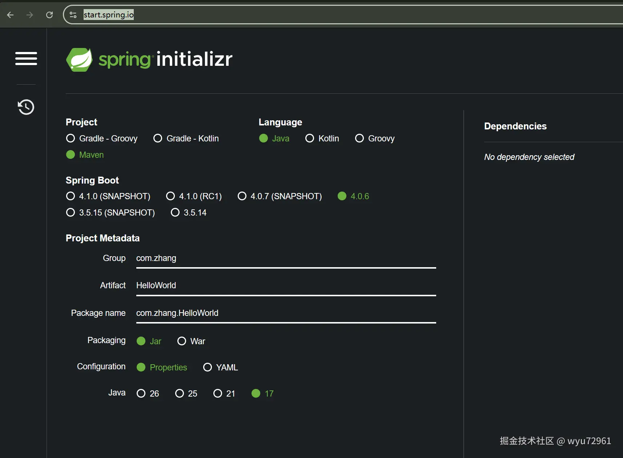Click the 'No dependency selected' text
The width and height of the screenshot is (623, 458).
pyautogui.click(x=529, y=157)
